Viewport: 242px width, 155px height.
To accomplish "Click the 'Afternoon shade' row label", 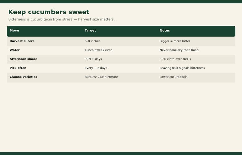I will point(24,59).
